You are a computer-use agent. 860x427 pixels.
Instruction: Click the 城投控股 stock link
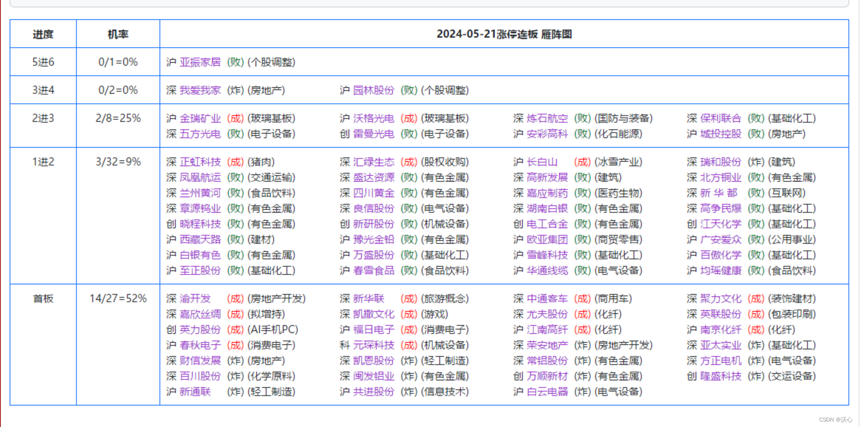tap(721, 134)
